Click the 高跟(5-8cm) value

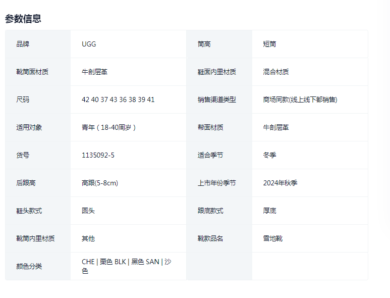(x=100, y=183)
